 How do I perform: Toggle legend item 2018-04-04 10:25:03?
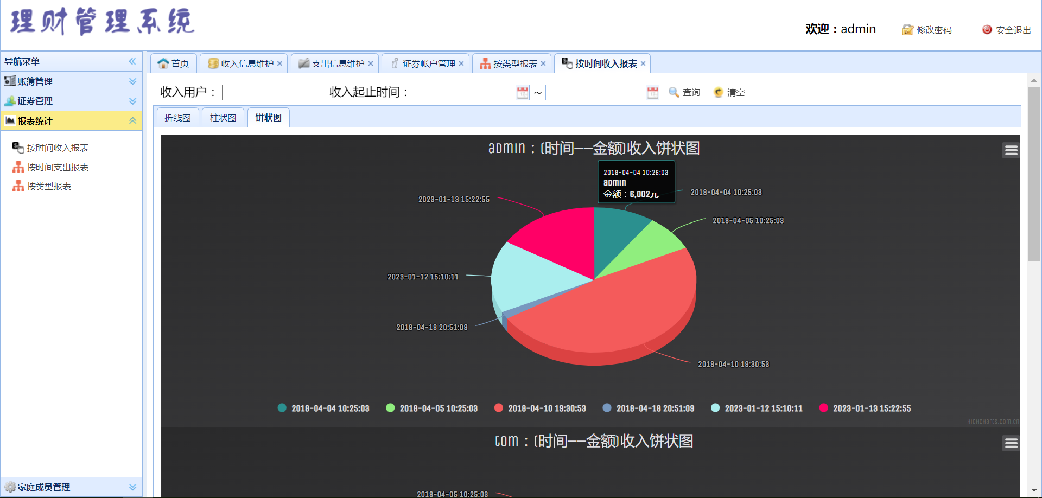click(323, 408)
